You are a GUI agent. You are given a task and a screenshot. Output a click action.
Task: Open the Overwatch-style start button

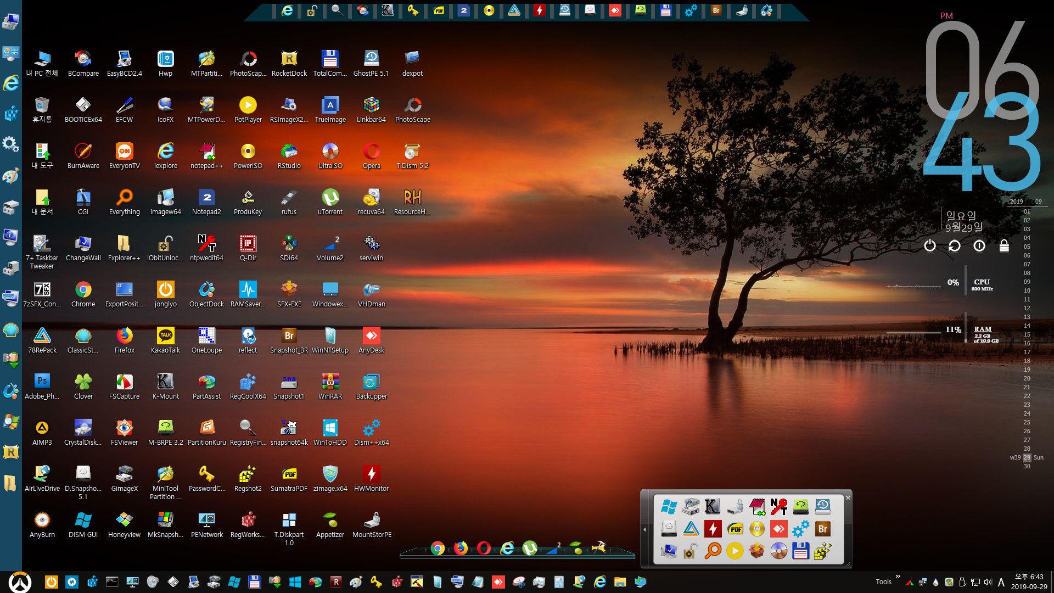pos(20,582)
